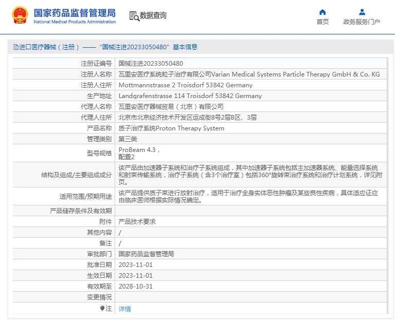Click the NMPA national emblem logo
The height and width of the screenshot is (324, 395).
click(20, 15)
